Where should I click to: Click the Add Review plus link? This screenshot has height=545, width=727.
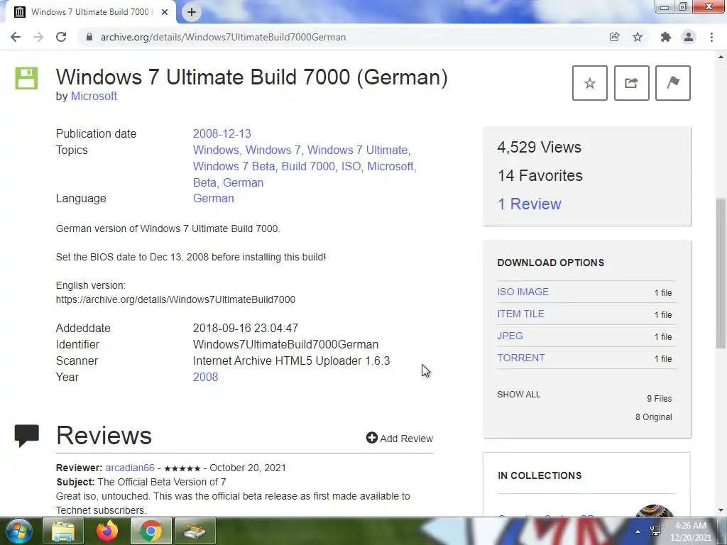(399, 439)
